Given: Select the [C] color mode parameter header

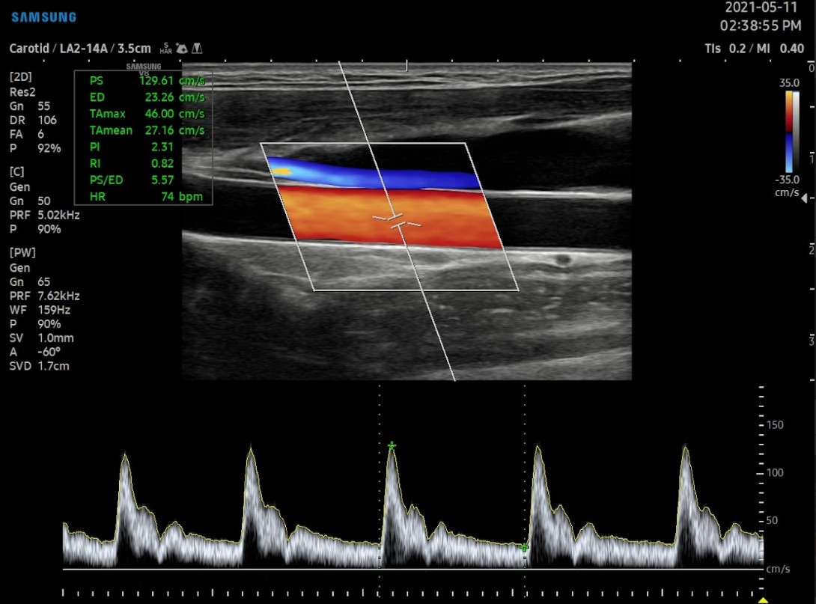Looking at the screenshot, I should [16, 171].
